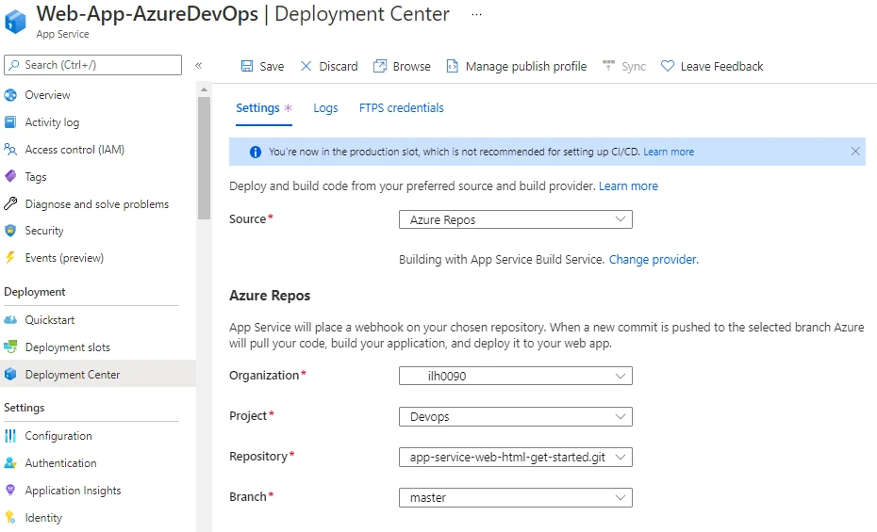Click the Save disk icon
877x532 pixels.
click(247, 67)
